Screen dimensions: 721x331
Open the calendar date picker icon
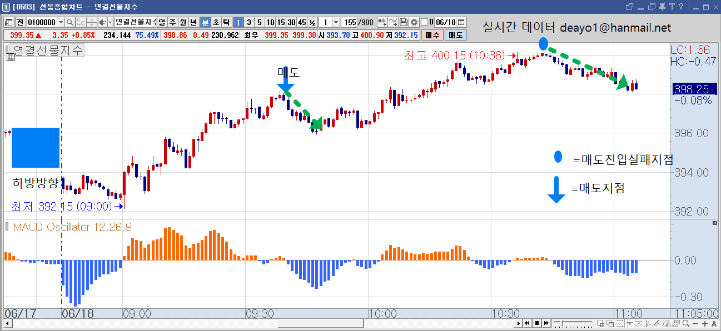(461, 22)
